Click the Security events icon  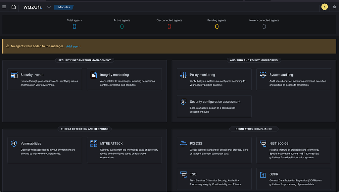(14, 75)
